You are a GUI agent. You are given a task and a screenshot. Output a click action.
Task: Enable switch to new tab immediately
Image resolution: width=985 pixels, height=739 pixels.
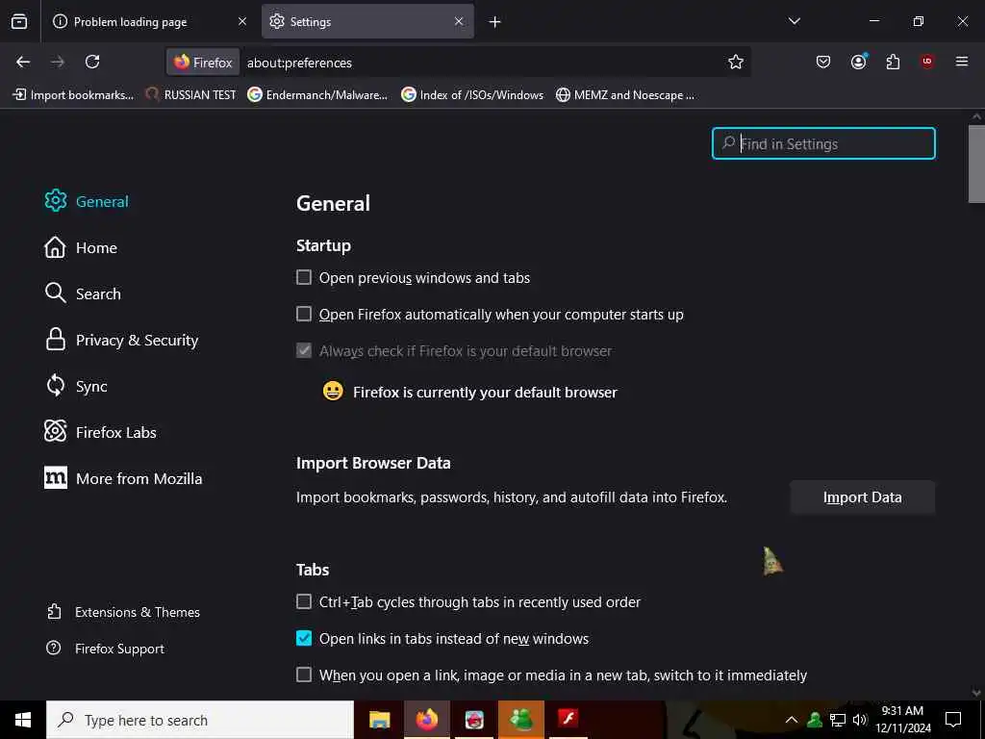click(303, 675)
